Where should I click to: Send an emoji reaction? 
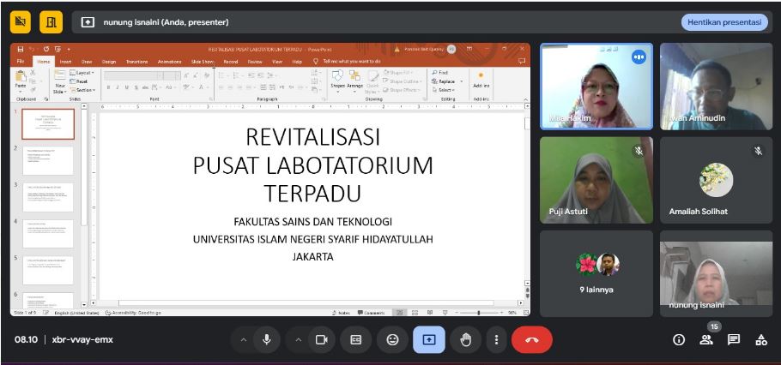click(x=392, y=339)
